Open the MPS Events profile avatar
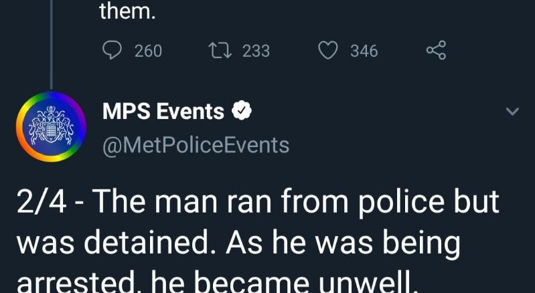This screenshot has height=293, width=535. (x=51, y=126)
